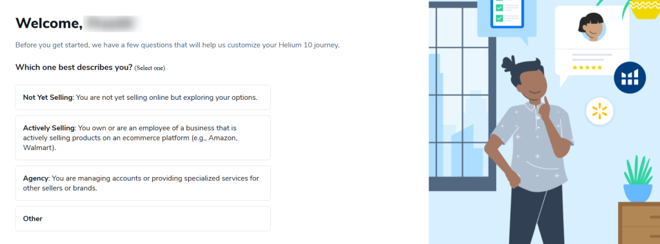The width and height of the screenshot is (660, 244).
Task: Pick the Agency option
Action: coord(142,183)
